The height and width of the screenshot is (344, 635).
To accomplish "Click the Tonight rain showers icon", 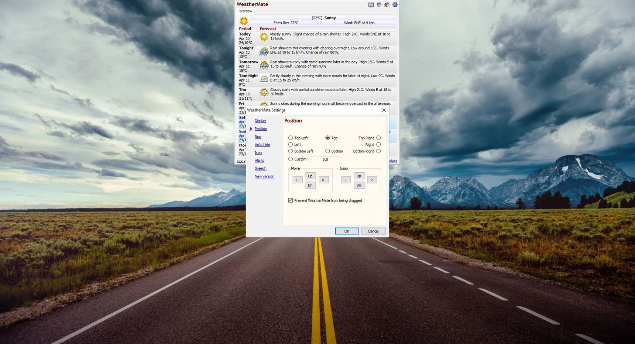I will 264,51.
